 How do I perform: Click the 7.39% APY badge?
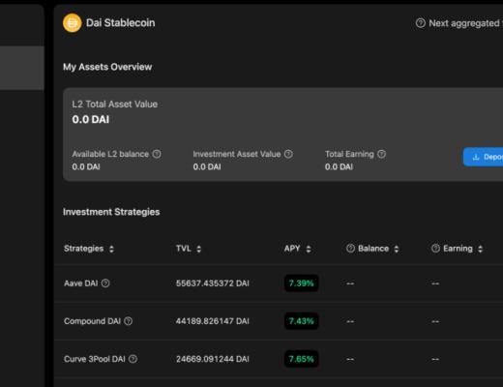click(x=301, y=283)
